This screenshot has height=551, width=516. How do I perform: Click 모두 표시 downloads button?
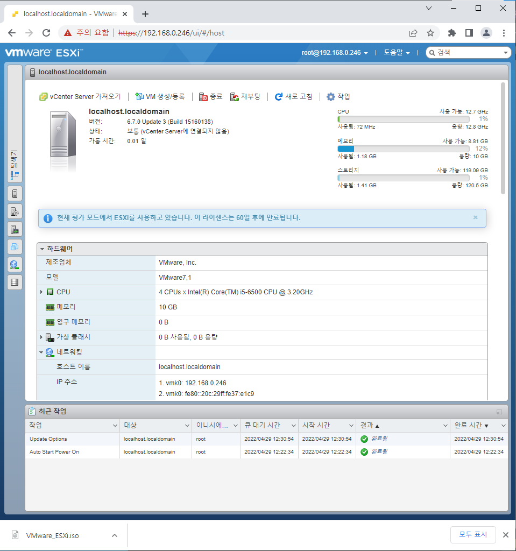[x=473, y=534]
